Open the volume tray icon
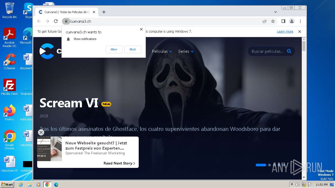This screenshot has width=335, height=188. pyautogui.click(x=298, y=185)
